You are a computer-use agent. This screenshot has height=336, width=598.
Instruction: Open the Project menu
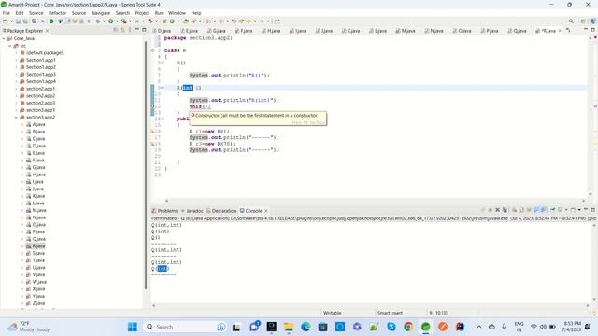tap(142, 13)
